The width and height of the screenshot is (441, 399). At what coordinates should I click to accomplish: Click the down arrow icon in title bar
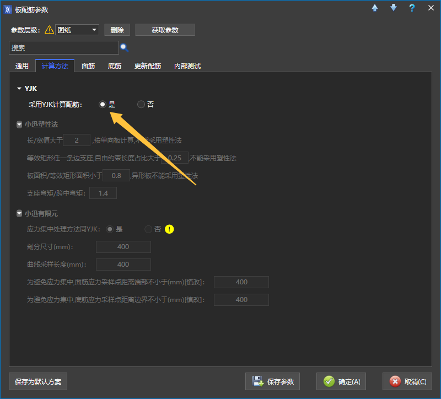pos(394,8)
